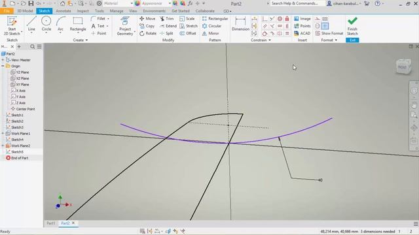Add a sketch Point
Viewport: 419px width, 235px height.
(99, 33)
